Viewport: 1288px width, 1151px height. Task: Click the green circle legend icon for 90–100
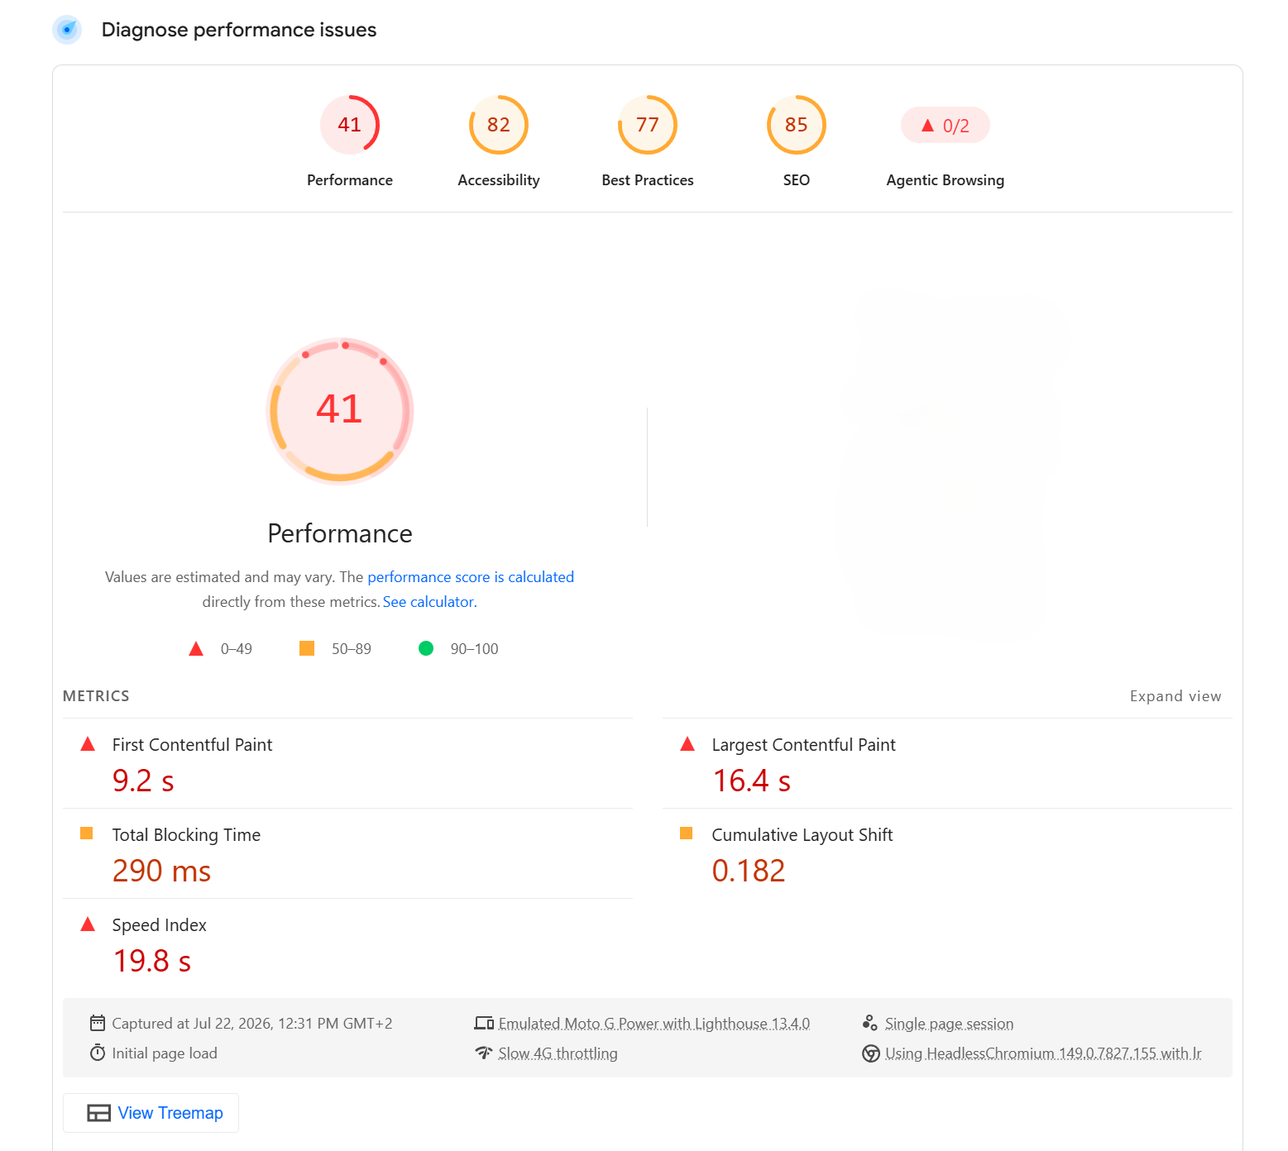point(426,648)
